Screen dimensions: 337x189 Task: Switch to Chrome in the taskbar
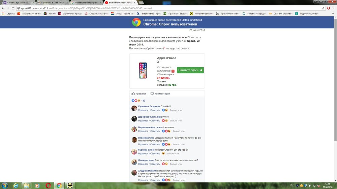point(59,186)
